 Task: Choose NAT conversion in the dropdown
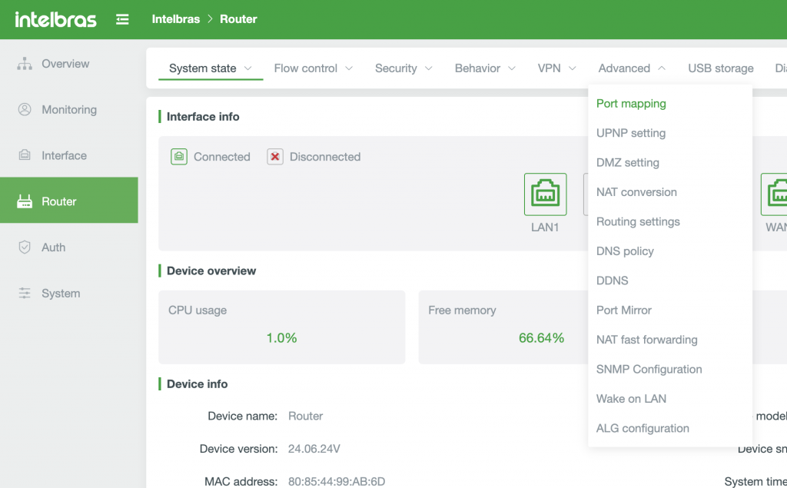coord(636,192)
